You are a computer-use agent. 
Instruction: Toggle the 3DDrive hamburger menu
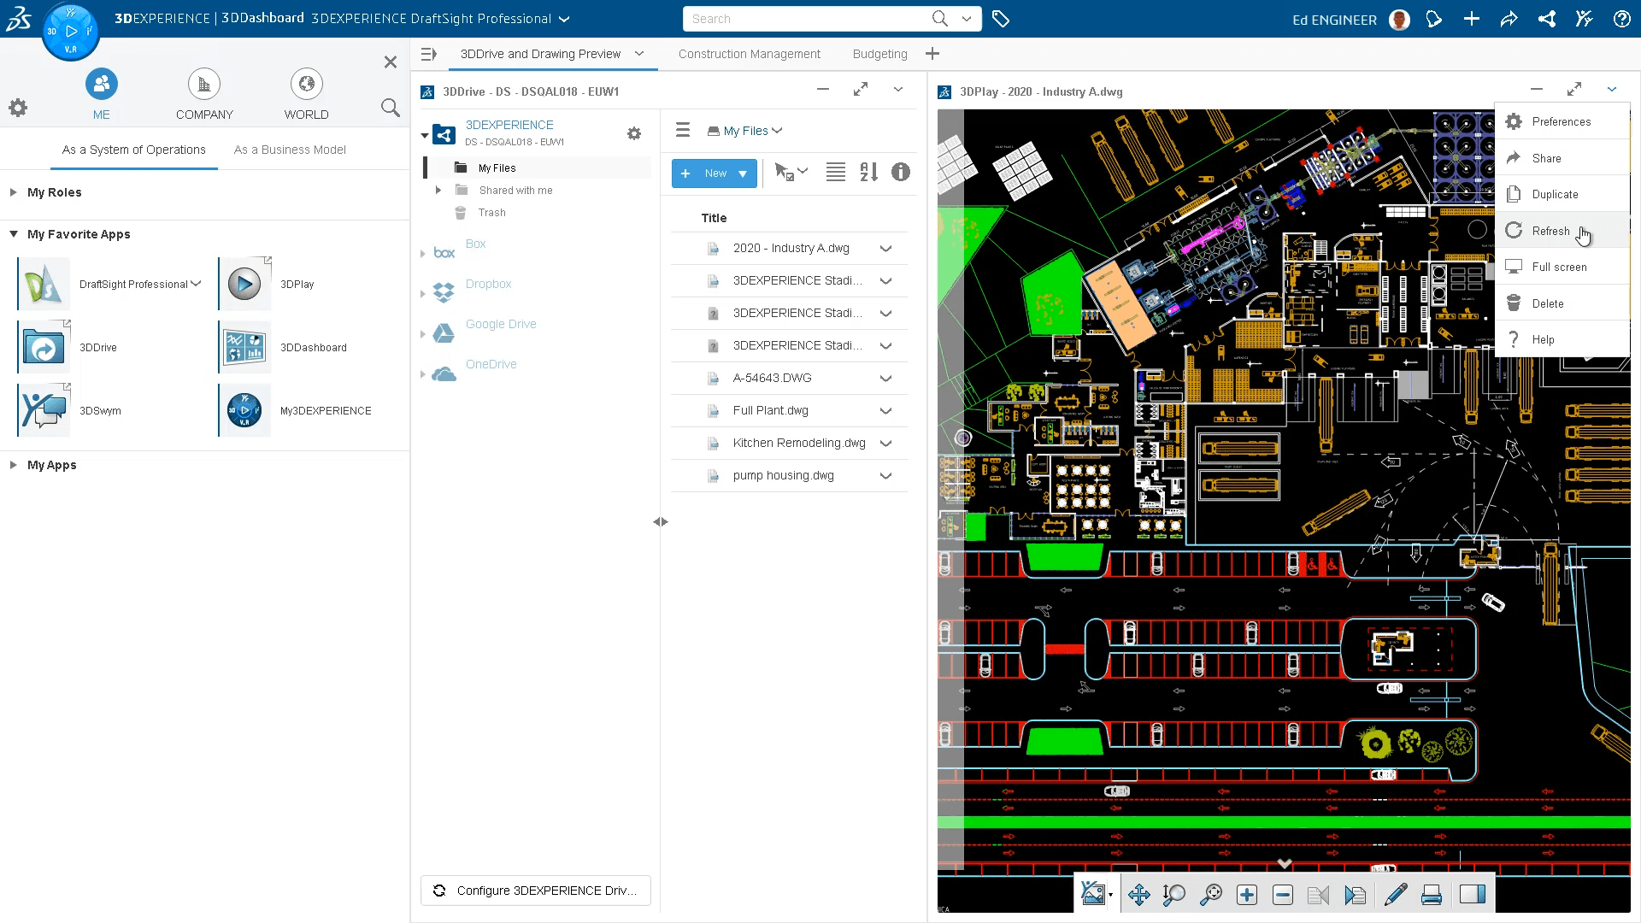click(x=683, y=130)
